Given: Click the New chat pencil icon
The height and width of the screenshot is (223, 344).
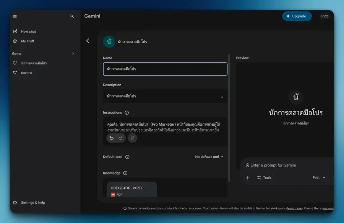Looking at the screenshot, I should 15,32.
